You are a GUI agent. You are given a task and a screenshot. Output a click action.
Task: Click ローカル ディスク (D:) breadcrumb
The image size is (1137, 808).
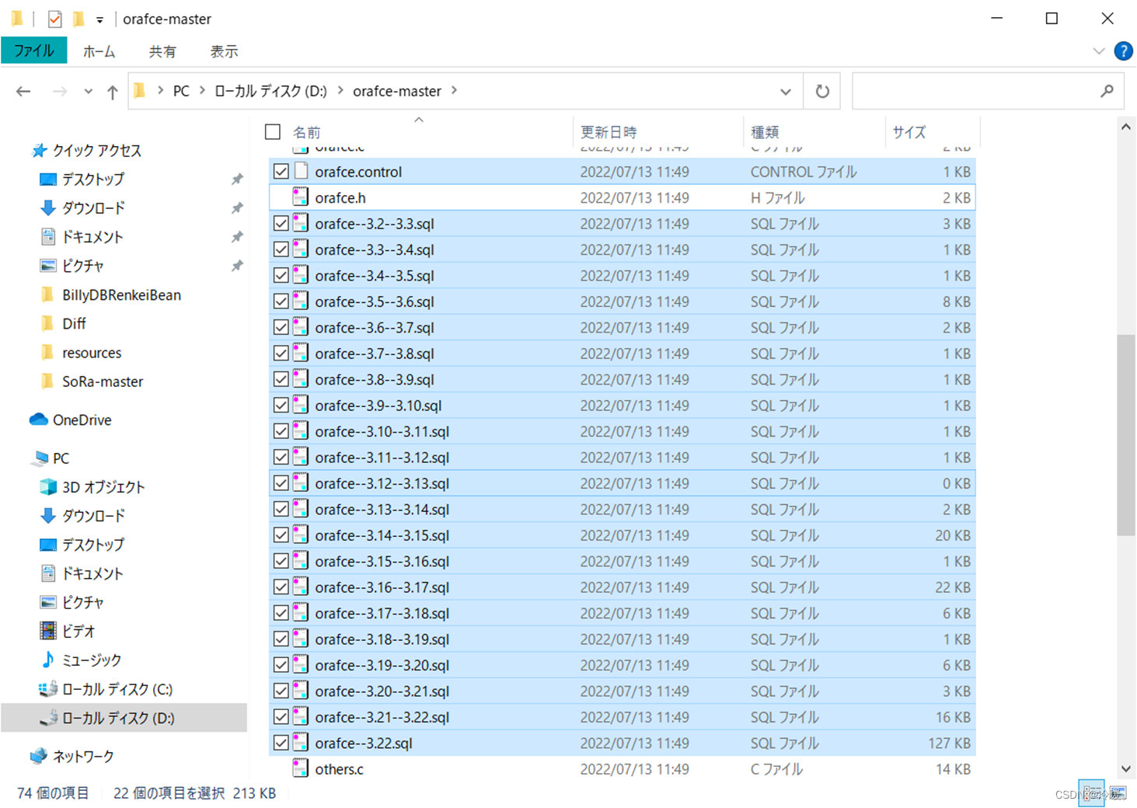point(270,91)
